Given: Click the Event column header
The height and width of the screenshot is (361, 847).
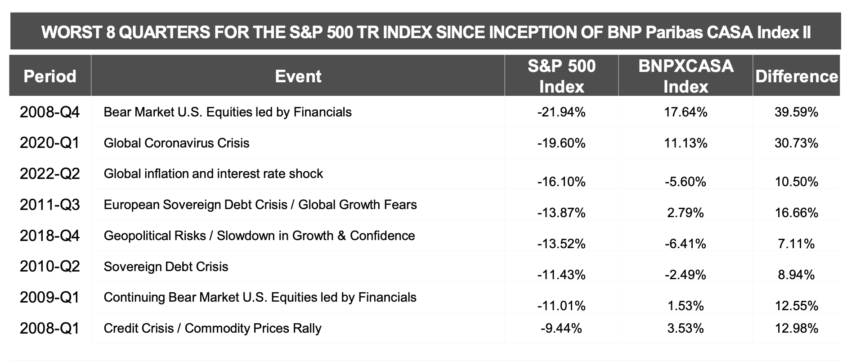Looking at the screenshot, I should click(298, 76).
